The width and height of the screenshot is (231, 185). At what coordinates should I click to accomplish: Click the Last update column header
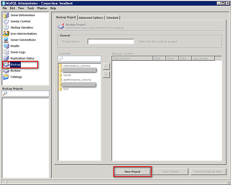click(203, 58)
